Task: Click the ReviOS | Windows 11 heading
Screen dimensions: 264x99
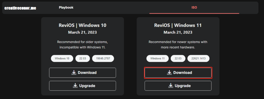Action: click(x=178, y=26)
